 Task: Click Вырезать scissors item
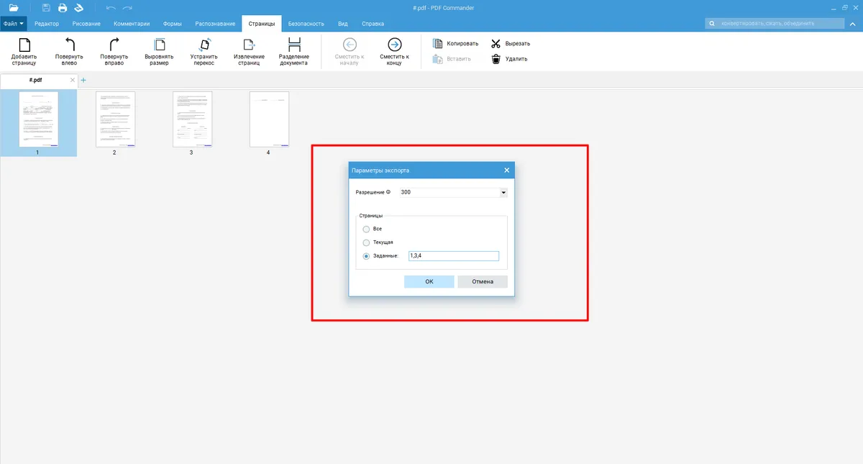(x=511, y=43)
